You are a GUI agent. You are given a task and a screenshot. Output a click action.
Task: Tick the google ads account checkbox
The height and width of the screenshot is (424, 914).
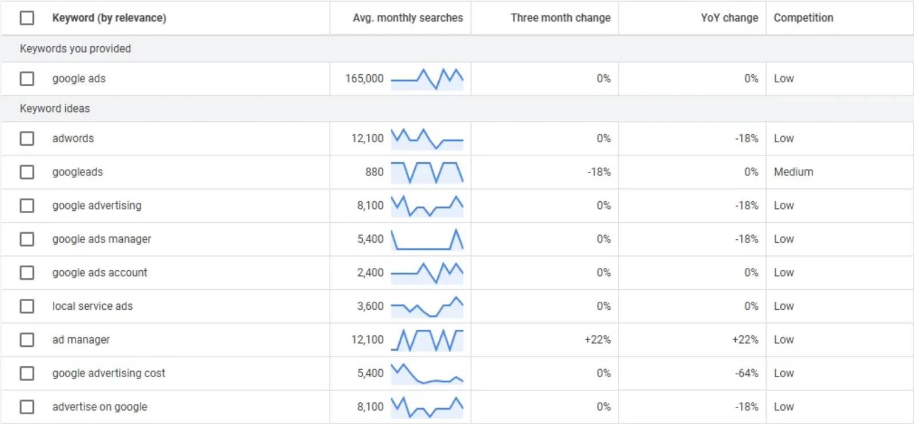[27, 273]
